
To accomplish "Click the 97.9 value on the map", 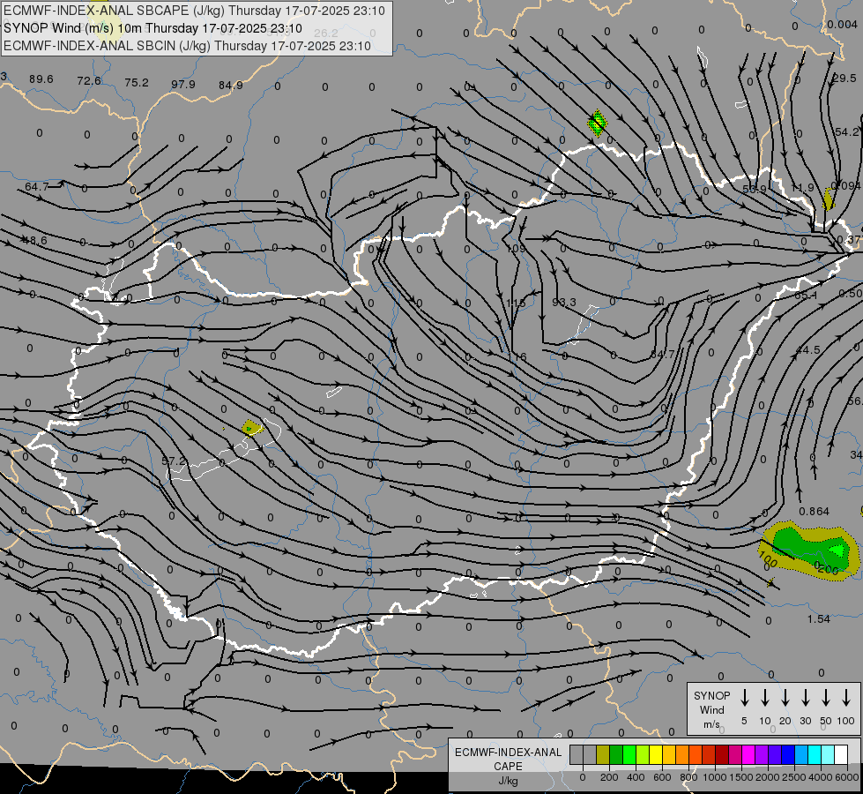I will click(x=183, y=85).
